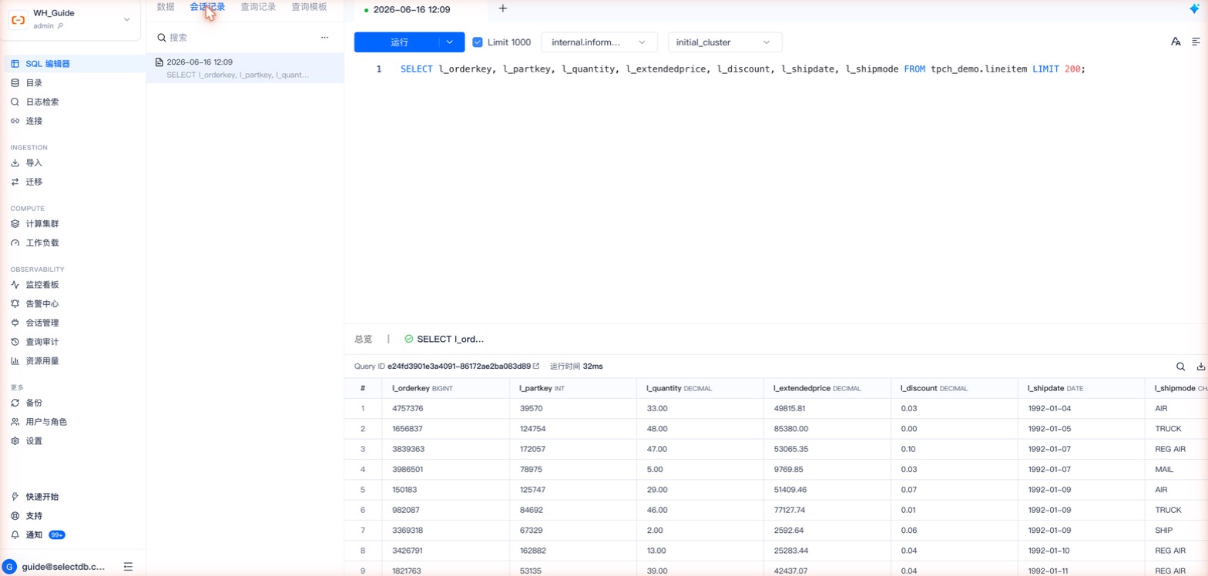Click the l_extendedprice column header

(x=827, y=388)
